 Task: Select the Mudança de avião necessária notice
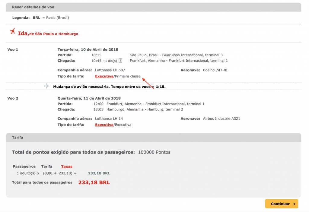pyautogui.click(x=109, y=87)
